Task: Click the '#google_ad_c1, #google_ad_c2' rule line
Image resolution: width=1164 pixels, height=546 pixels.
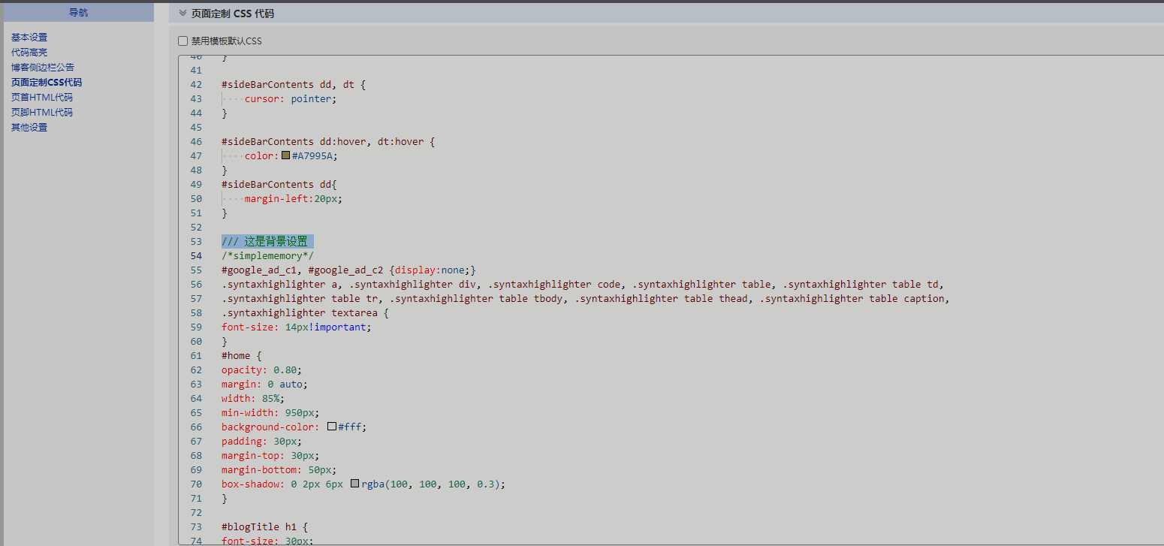Action: click(x=349, y=270)
